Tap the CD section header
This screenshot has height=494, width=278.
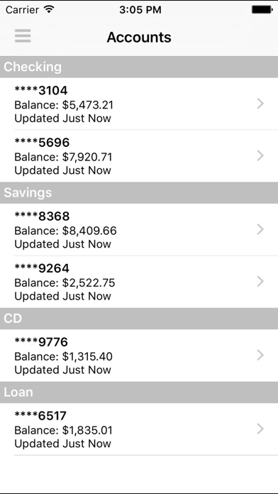tap(139, 319)
